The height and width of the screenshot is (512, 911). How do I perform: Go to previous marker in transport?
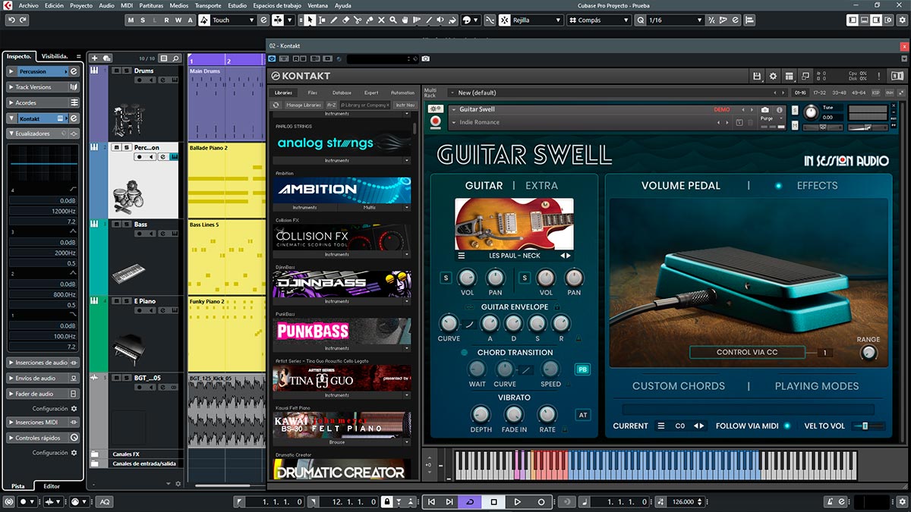[431, 502]
